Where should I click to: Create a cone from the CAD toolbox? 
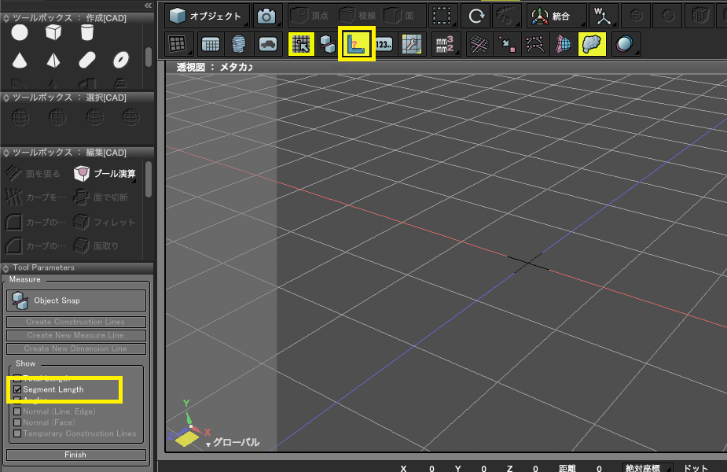[20, 60]
